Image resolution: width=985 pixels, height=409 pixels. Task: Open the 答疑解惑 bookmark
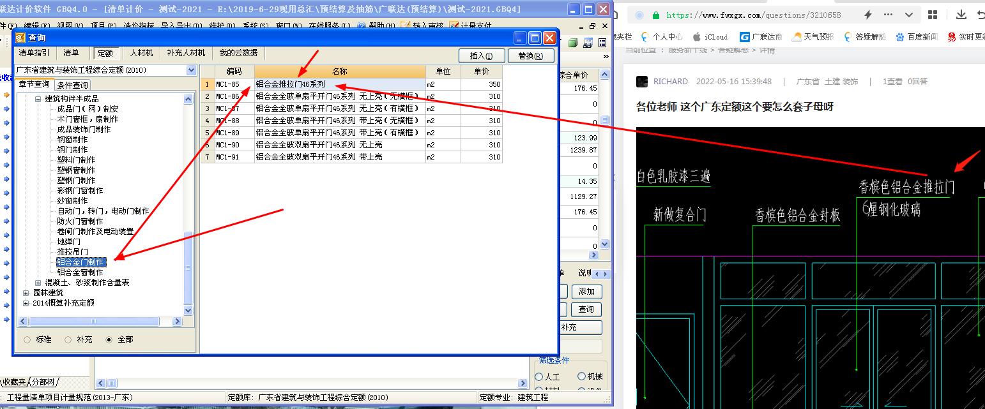point(864,37)
